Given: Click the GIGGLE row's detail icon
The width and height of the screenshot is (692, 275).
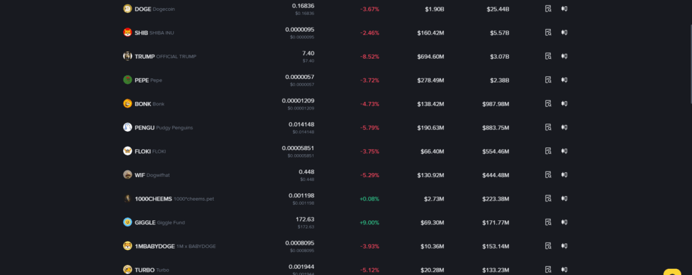Looking at the screenshot, I should click(548, 222).
